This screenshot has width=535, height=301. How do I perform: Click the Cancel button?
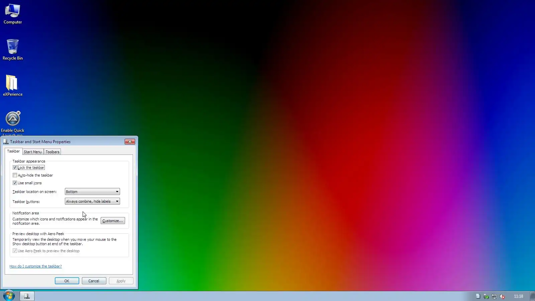click(94, 281)
